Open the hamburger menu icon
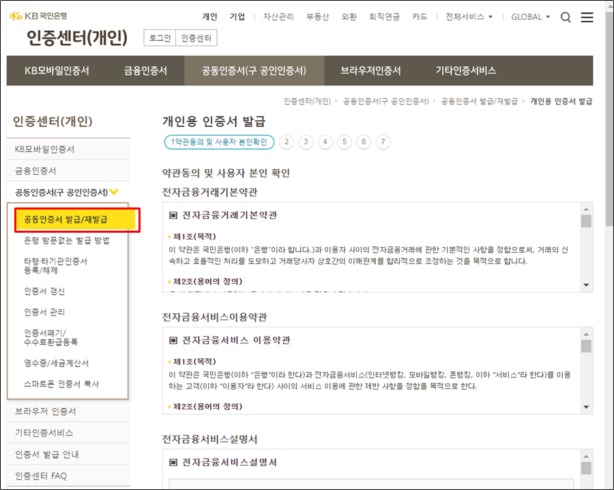The width and height of the screenshot is (614, 490). [587, 18]
